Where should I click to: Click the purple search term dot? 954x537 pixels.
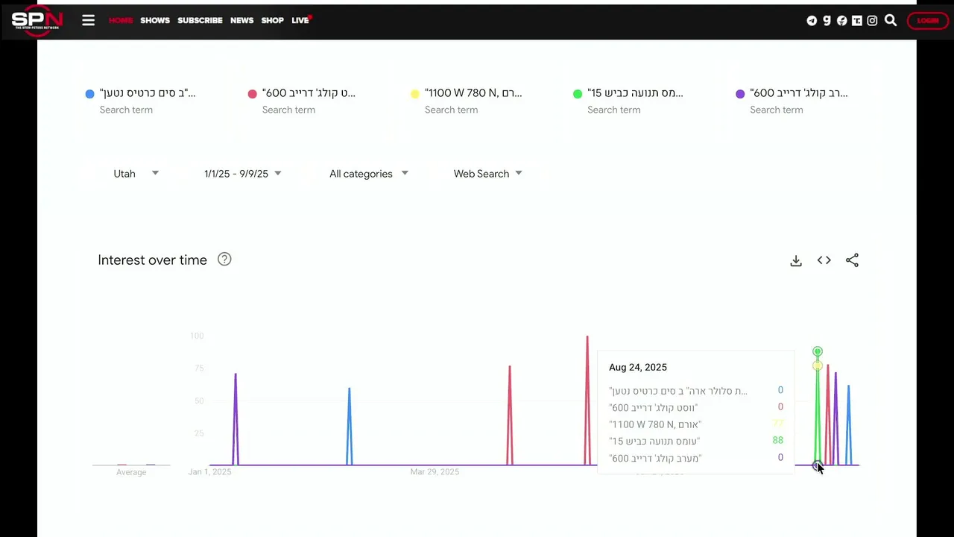tap(740, 94)
